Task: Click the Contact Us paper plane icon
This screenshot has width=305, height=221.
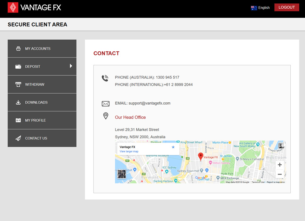Action: pos(18,138)
